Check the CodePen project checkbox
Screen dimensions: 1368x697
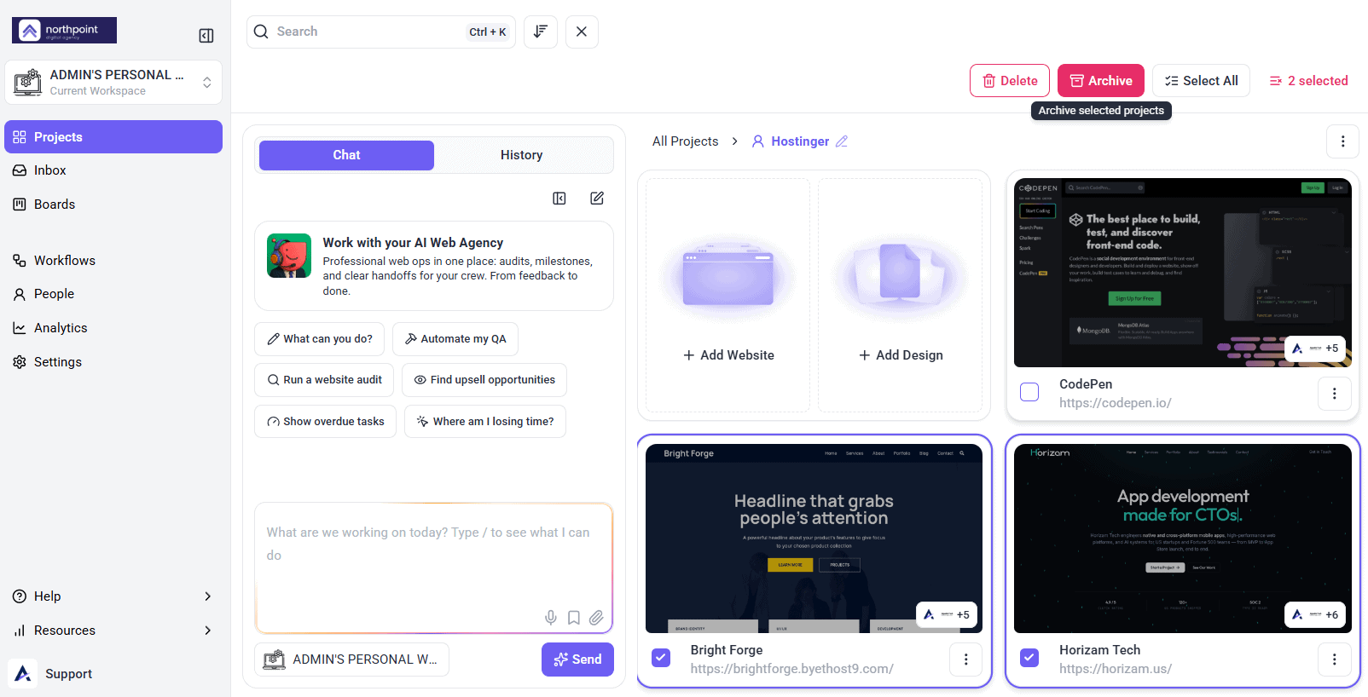point(1029,392)
